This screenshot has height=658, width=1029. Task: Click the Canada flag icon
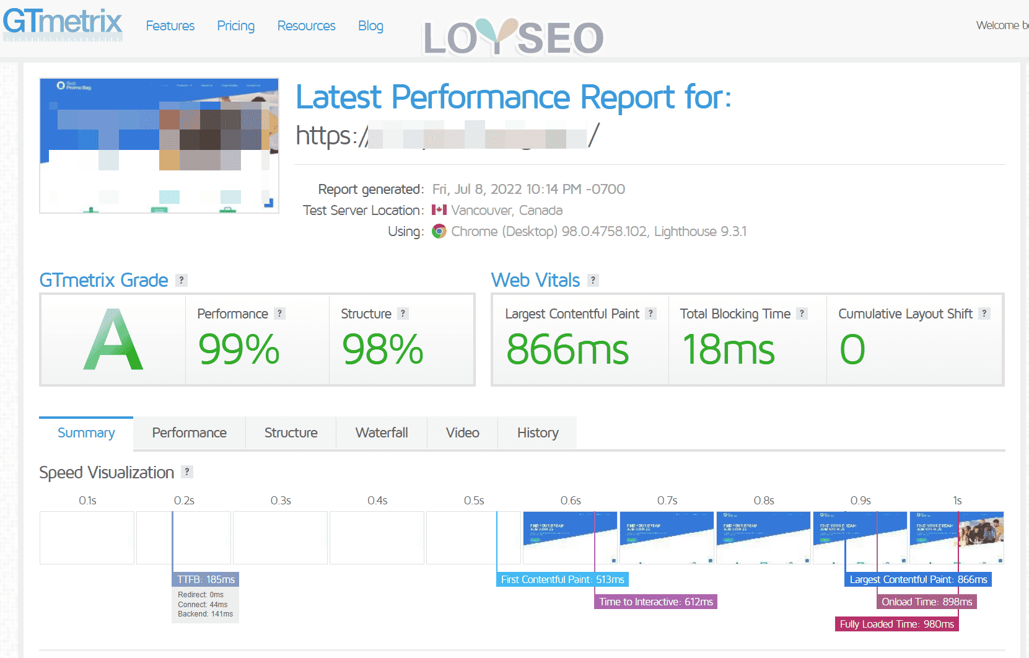point(439,210)
